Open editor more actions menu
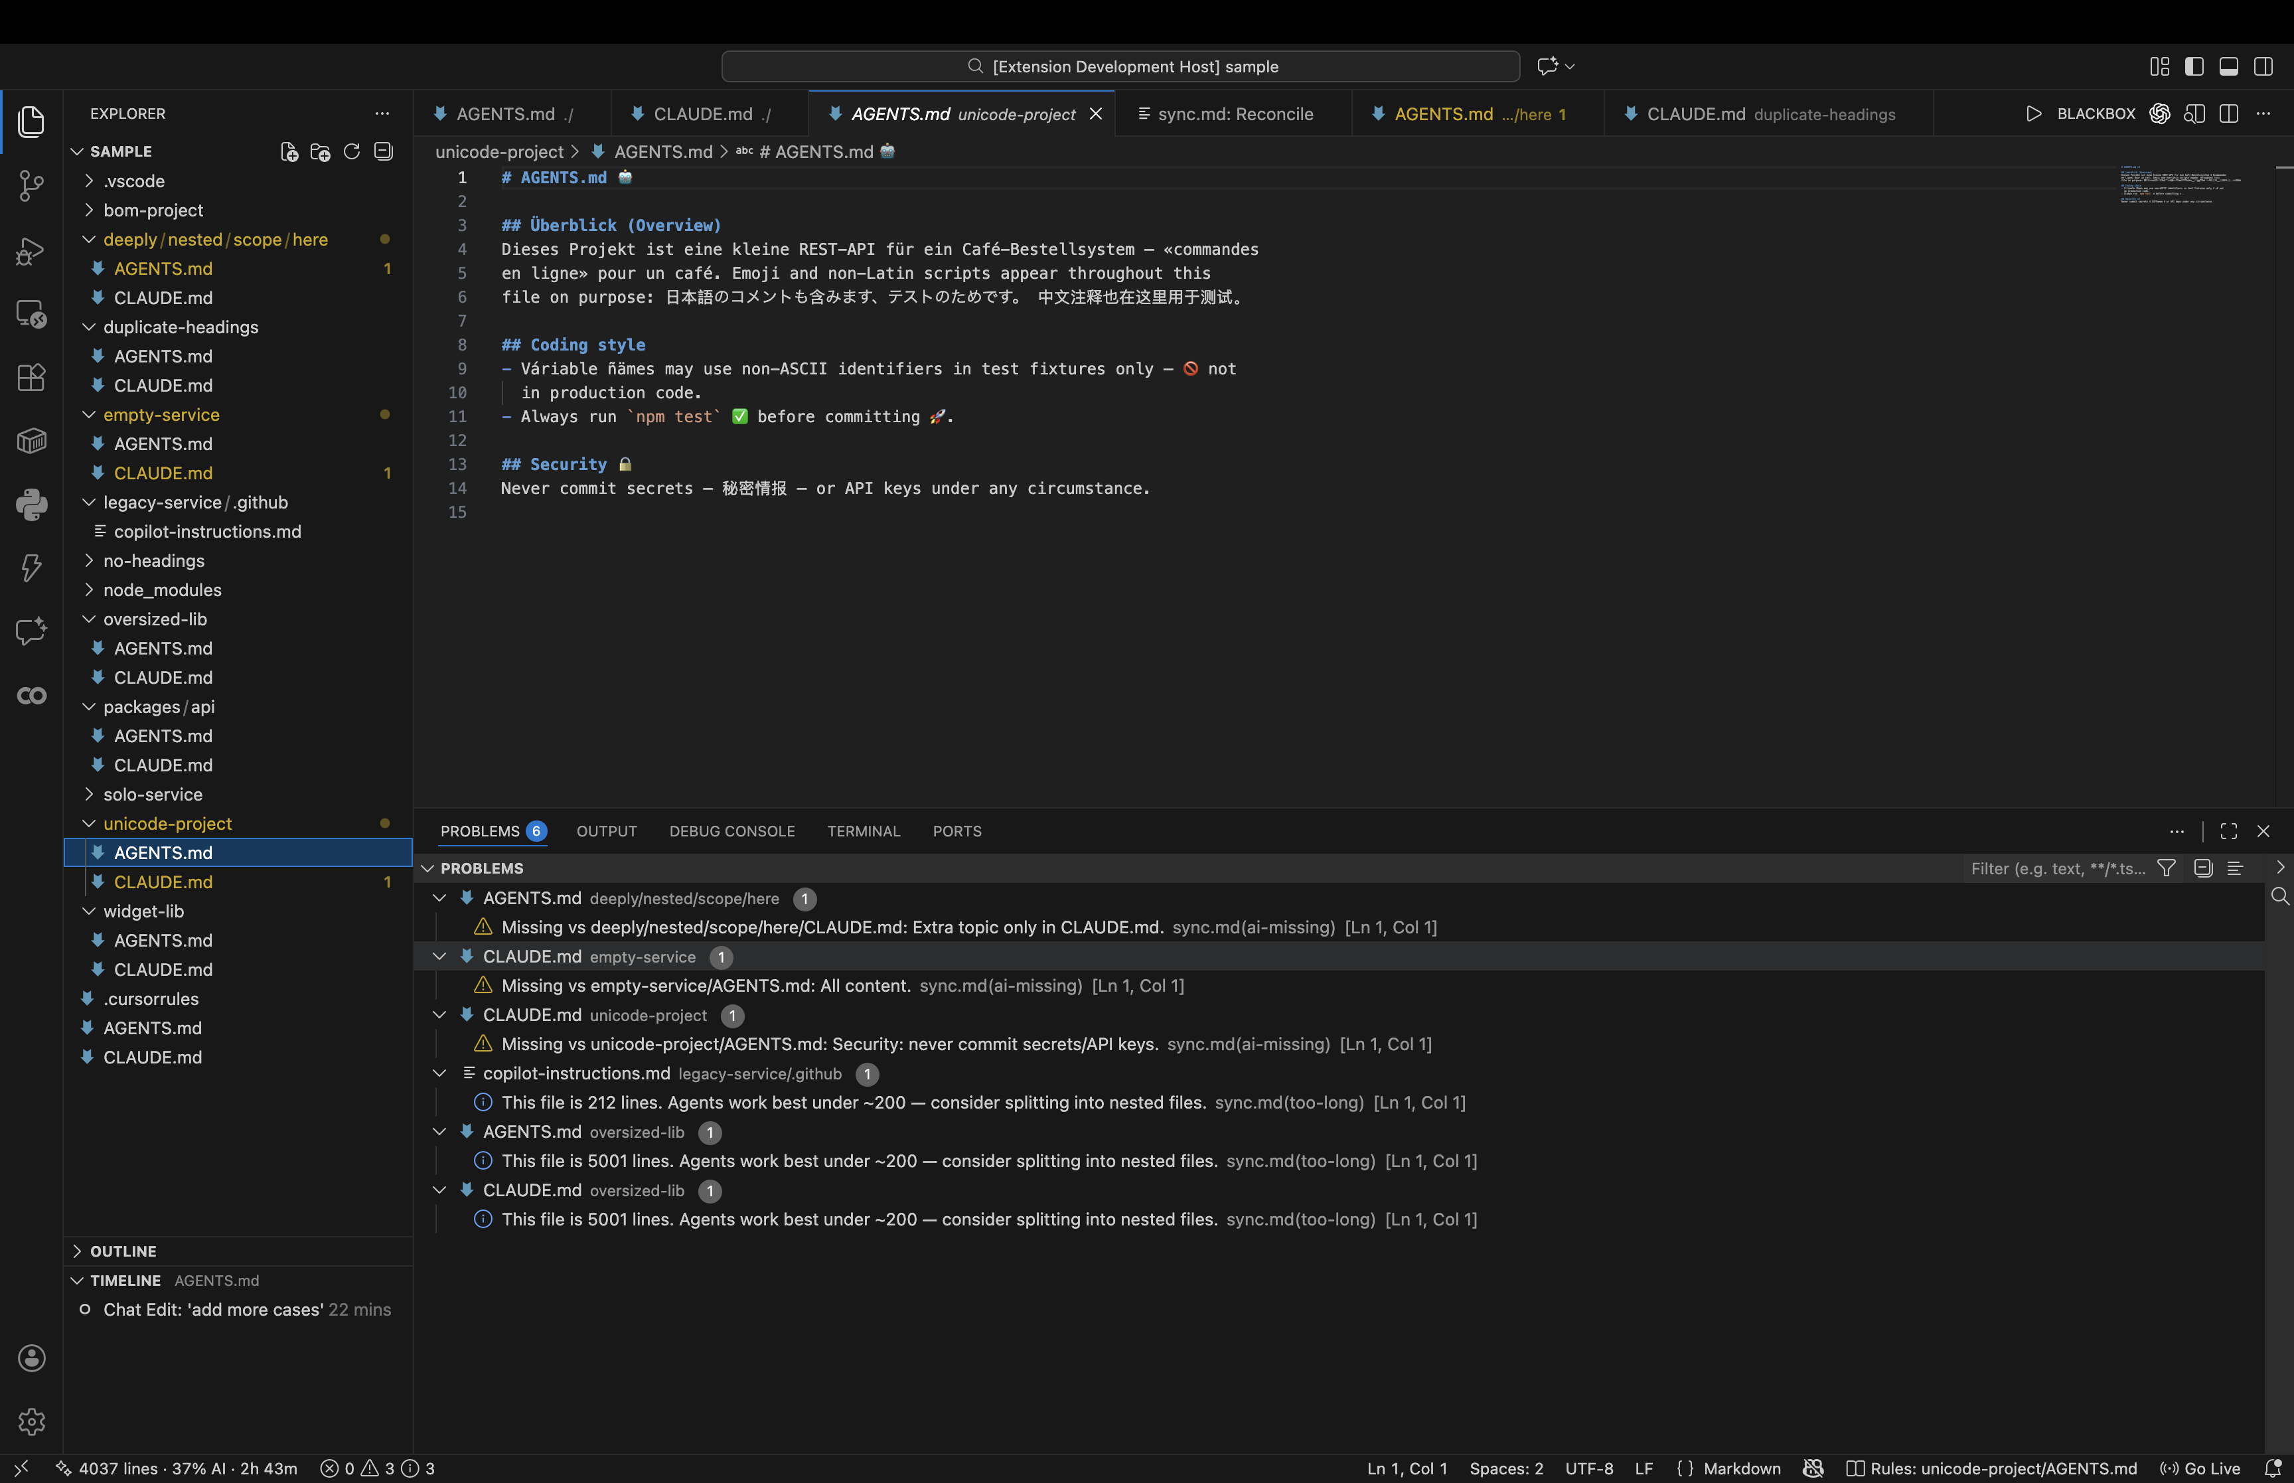The height and width of the screenshot is (1483, 2294). pyautogui.click(x=2263, y=114)
